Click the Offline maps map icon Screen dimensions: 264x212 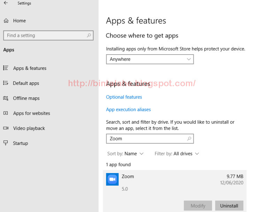coord(6,98)
